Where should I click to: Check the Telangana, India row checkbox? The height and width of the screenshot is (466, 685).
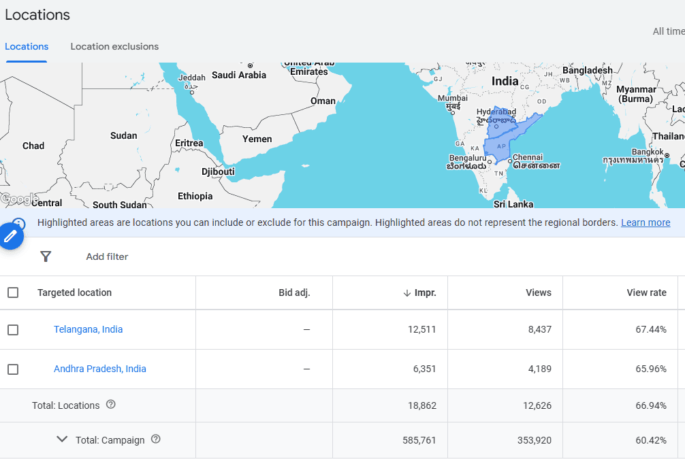[x=14, y=329]
